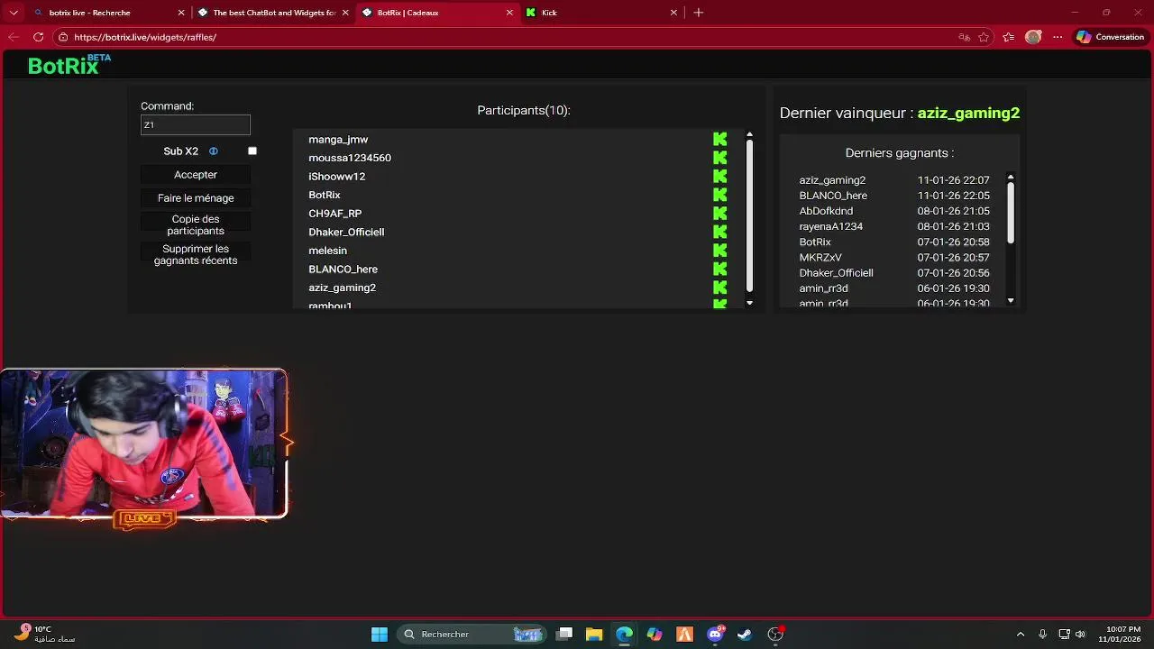Click the BotRix BETA logo
Screen dimensions: 1154x649
[x=69, y=64]
